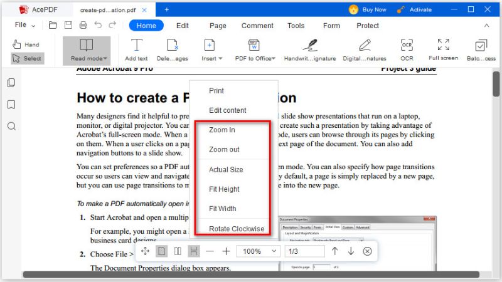Open a file with the folder icon
The image size is (502, 282).
53,25
